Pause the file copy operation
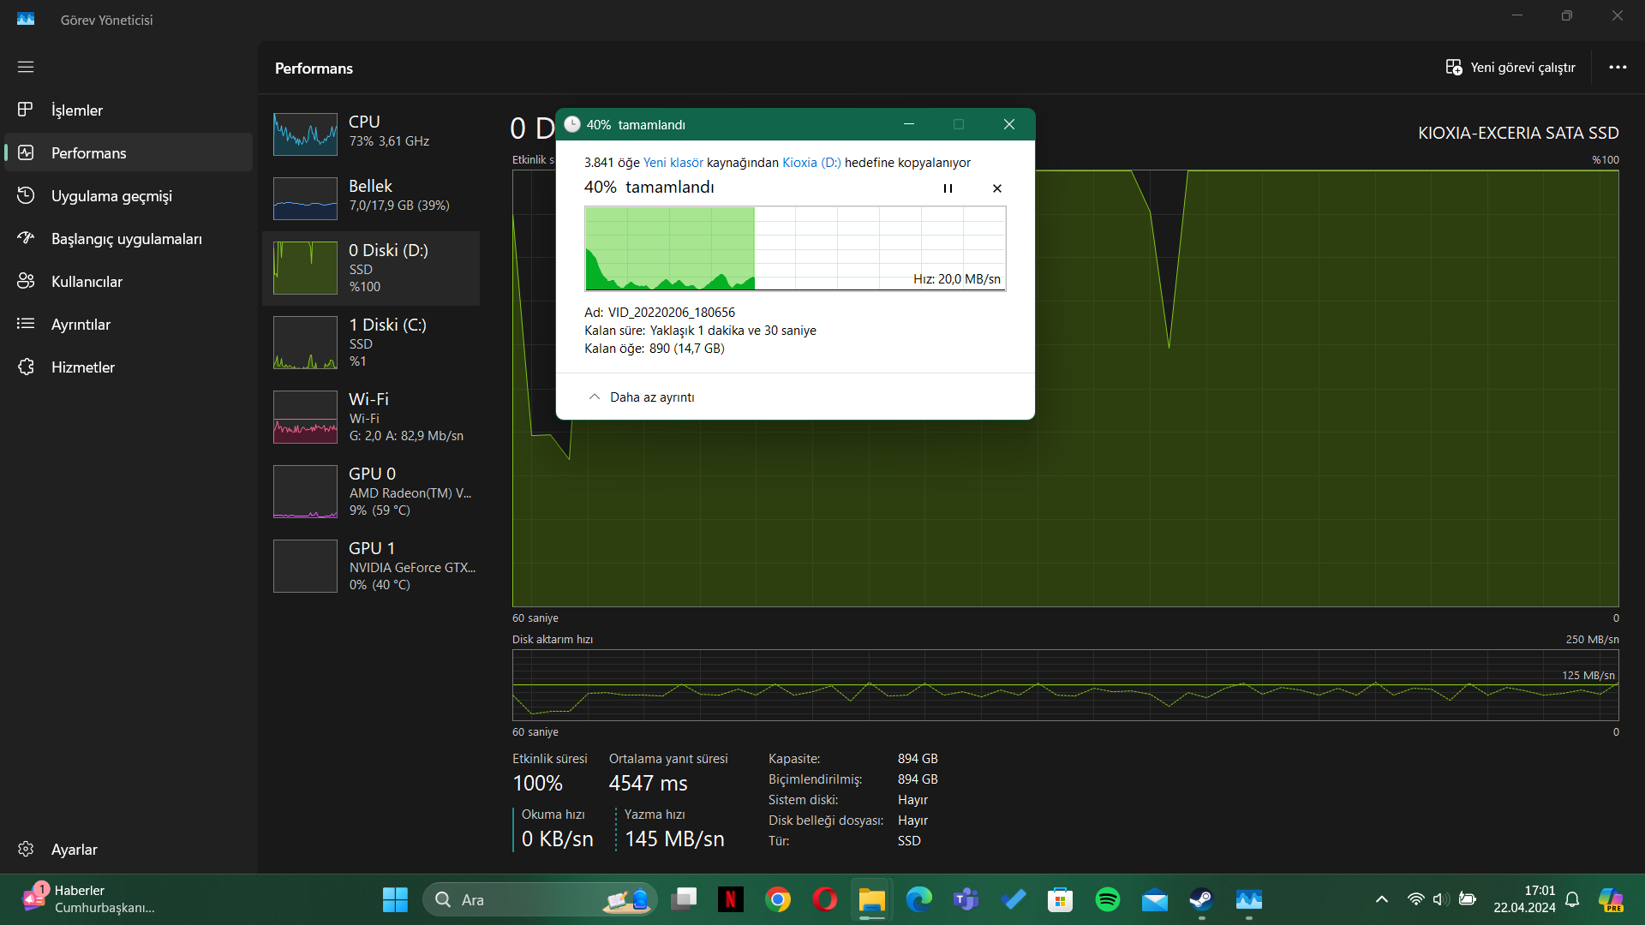This screenshot has width=1645, height=925. point(948,188)
